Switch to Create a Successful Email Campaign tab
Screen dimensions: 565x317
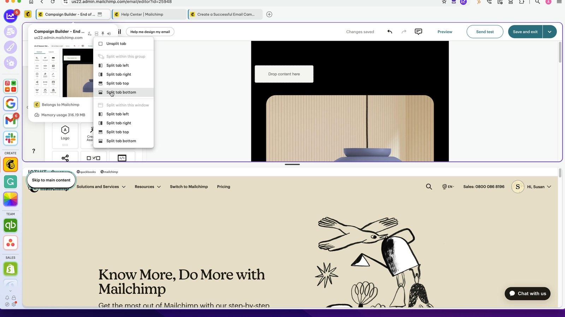coord(225,14)
